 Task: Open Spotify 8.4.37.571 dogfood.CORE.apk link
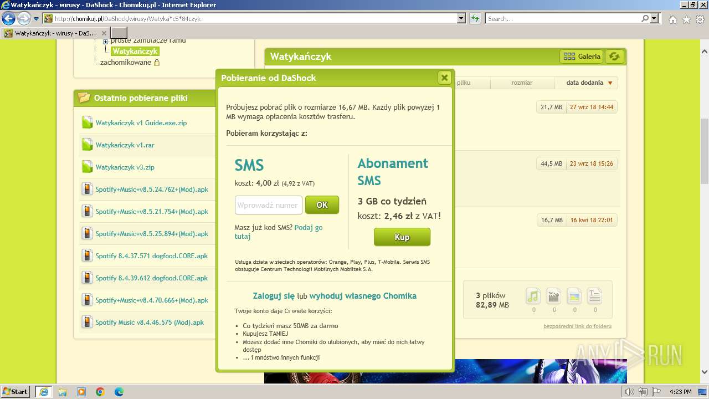click(151, 256)
